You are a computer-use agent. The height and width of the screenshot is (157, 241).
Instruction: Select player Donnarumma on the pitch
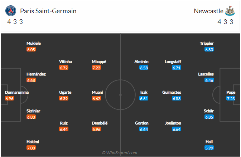[x=17, y=92]
